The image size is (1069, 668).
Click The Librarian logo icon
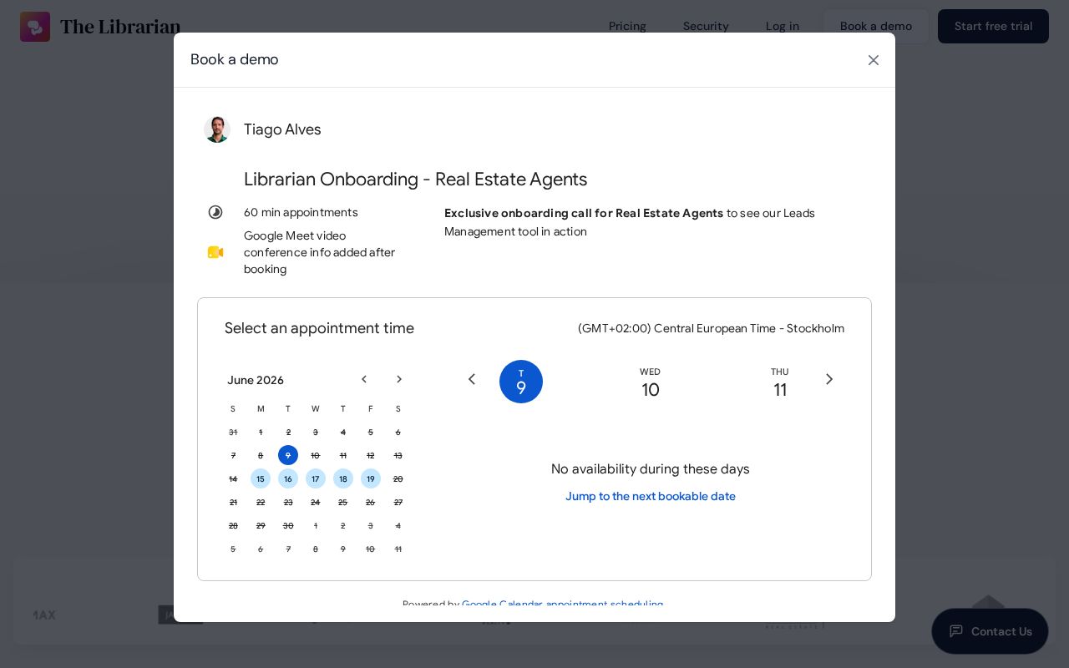[x=35, y=27]
